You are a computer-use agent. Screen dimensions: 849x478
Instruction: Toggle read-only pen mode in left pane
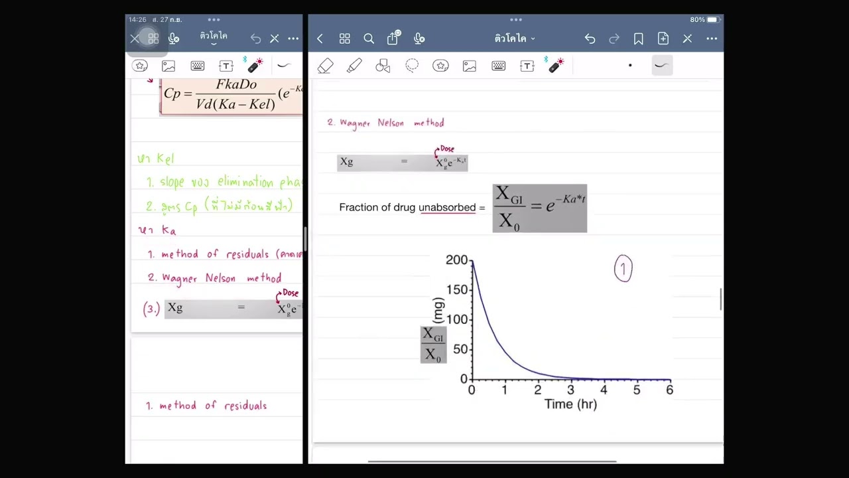[x=275, y=39]
